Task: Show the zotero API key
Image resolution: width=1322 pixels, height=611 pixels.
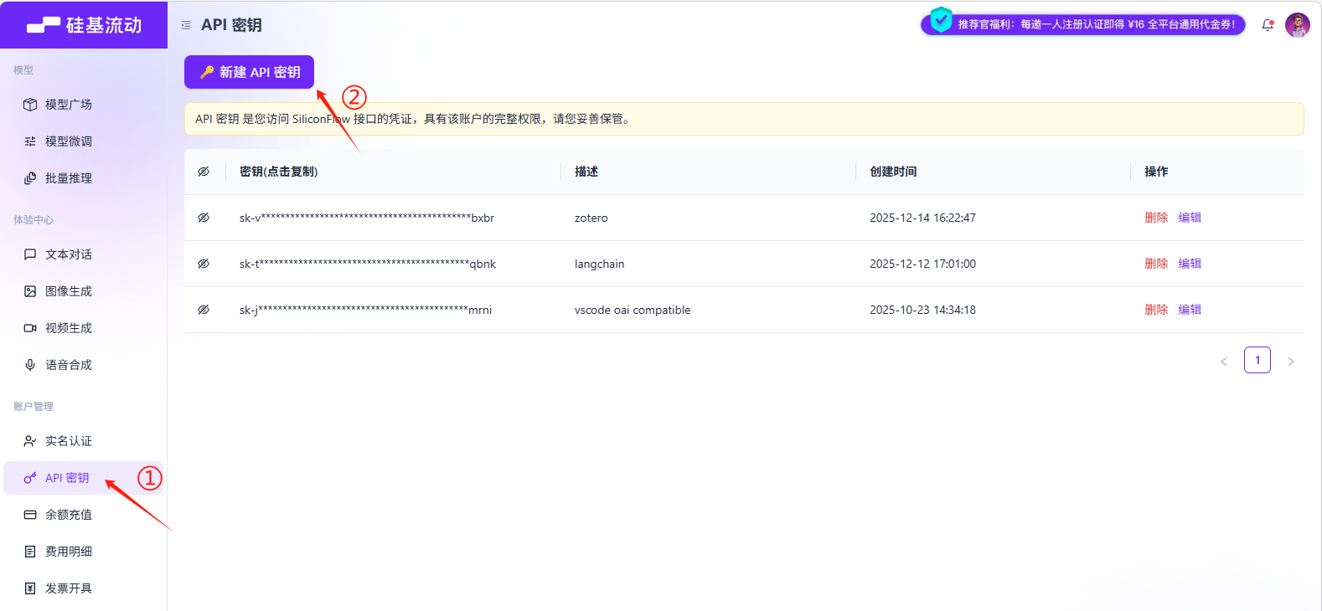Action: [x=204, y=218]
